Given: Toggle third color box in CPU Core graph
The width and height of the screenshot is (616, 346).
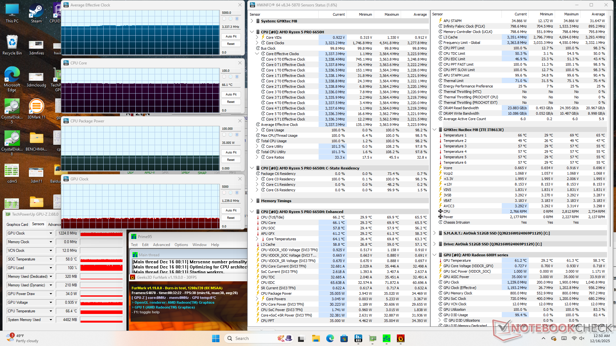Looking at the screenshot, I should tap(237, 77).
